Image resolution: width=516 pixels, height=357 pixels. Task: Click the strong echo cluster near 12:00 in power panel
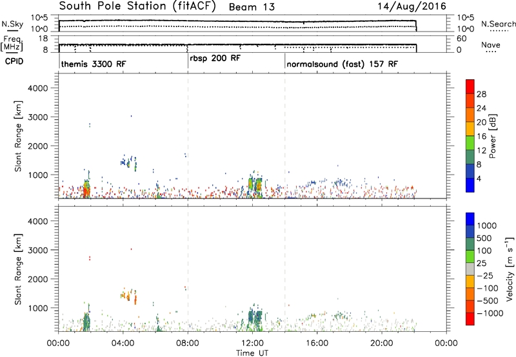coord(255,185)
